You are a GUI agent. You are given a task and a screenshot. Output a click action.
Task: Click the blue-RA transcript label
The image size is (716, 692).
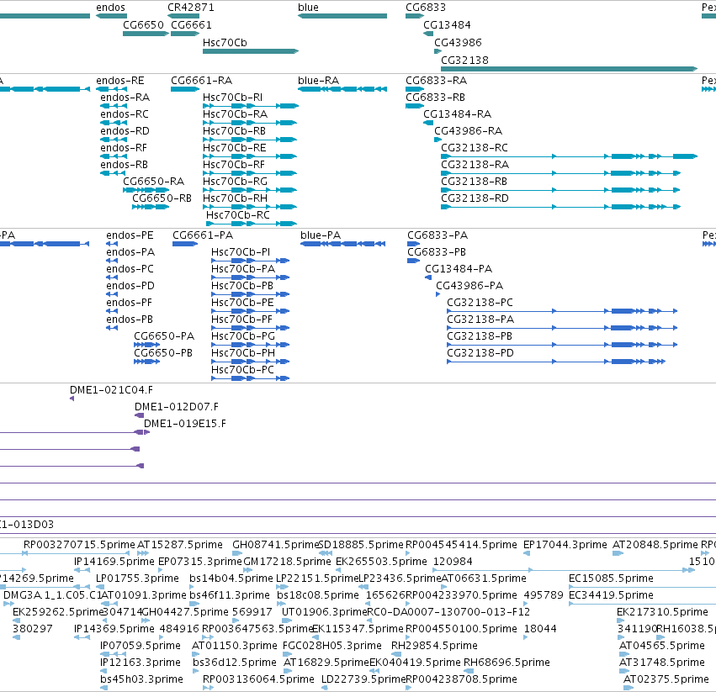(318, 81)
